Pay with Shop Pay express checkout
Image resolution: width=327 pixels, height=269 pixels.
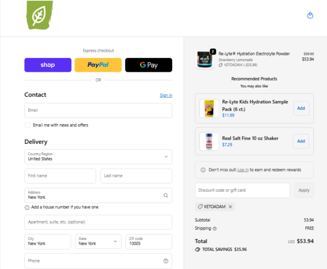(47, 65)
